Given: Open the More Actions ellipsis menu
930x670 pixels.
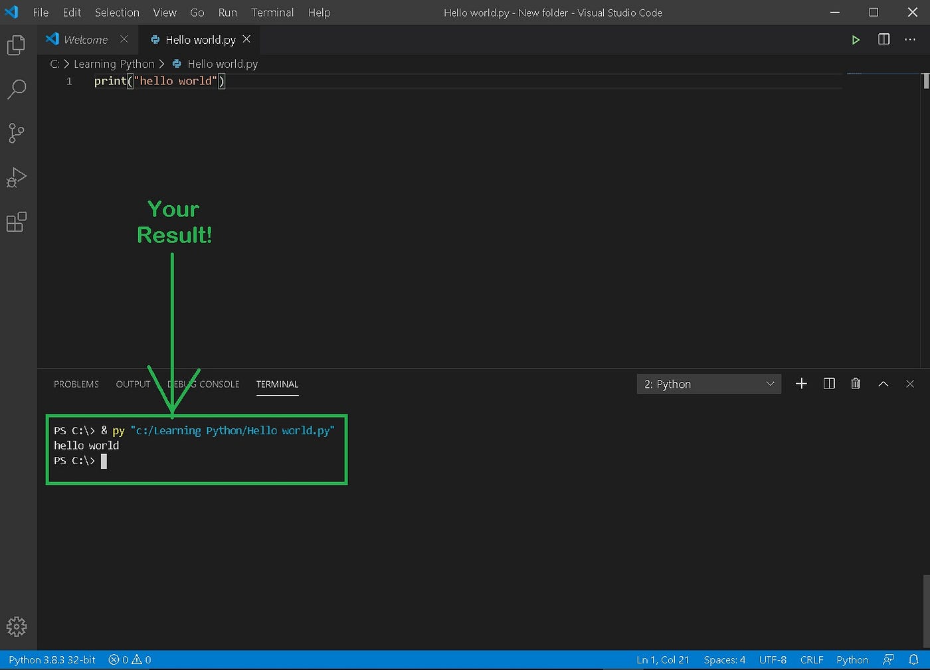Looking at the screenshot, I should [910, 39].
